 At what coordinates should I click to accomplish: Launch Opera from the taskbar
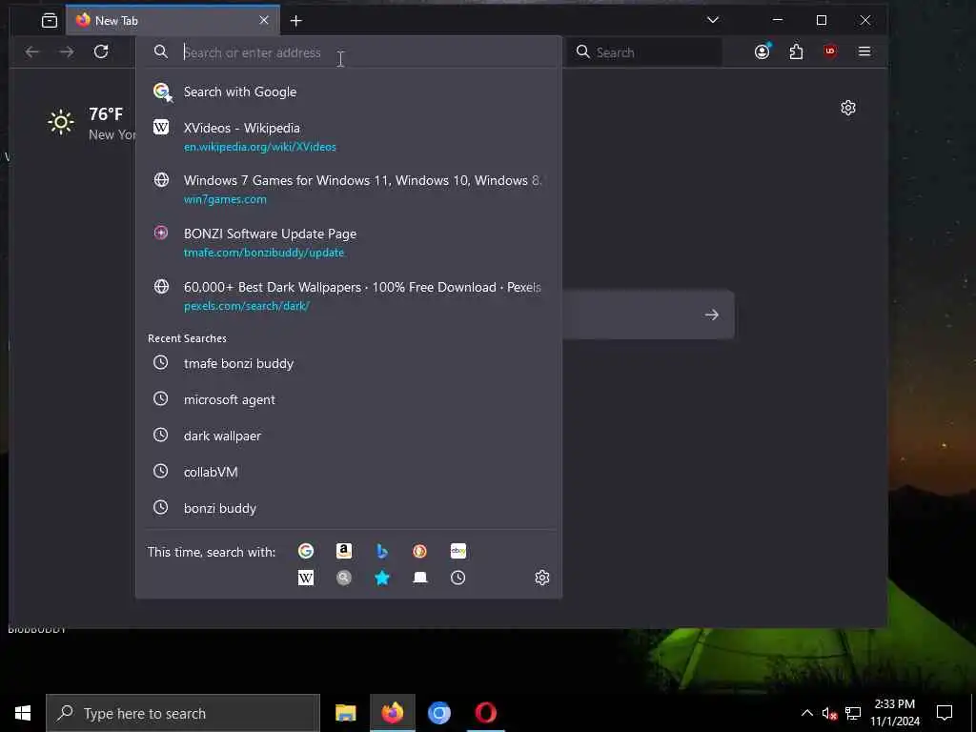[485, 713]
